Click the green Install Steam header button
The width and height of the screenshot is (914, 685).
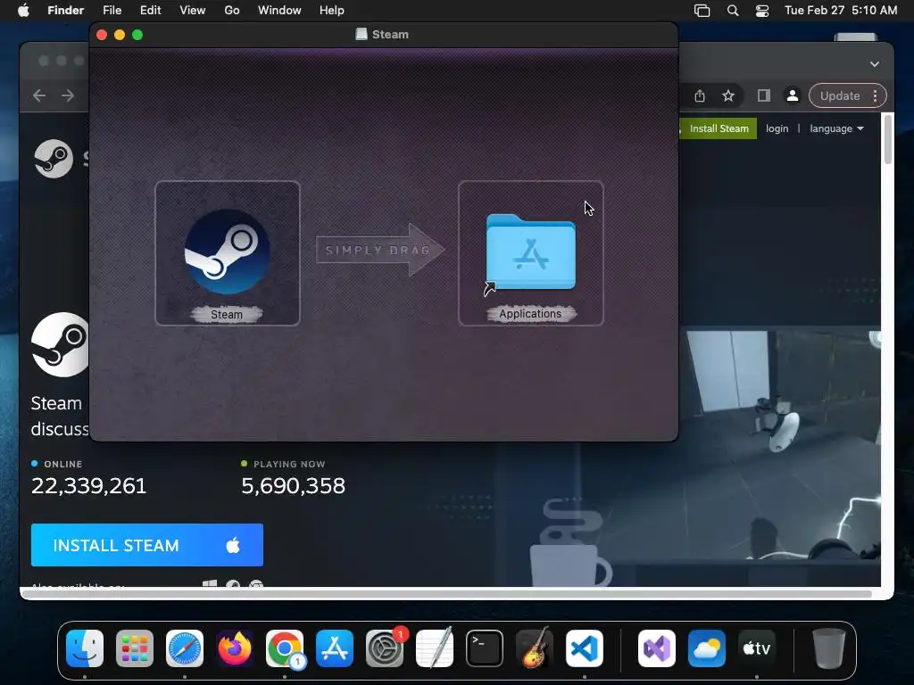click(719, 128)
